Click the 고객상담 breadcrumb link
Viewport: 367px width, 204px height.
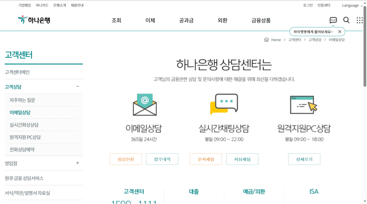[315, 40]
